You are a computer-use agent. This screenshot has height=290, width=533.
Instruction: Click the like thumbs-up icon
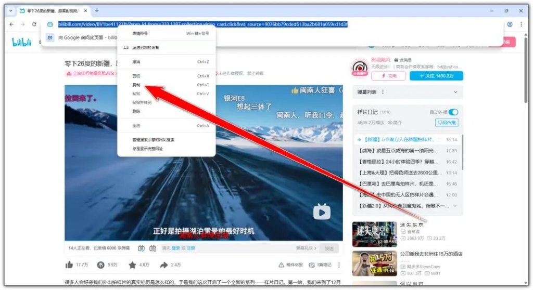(69, 265)
